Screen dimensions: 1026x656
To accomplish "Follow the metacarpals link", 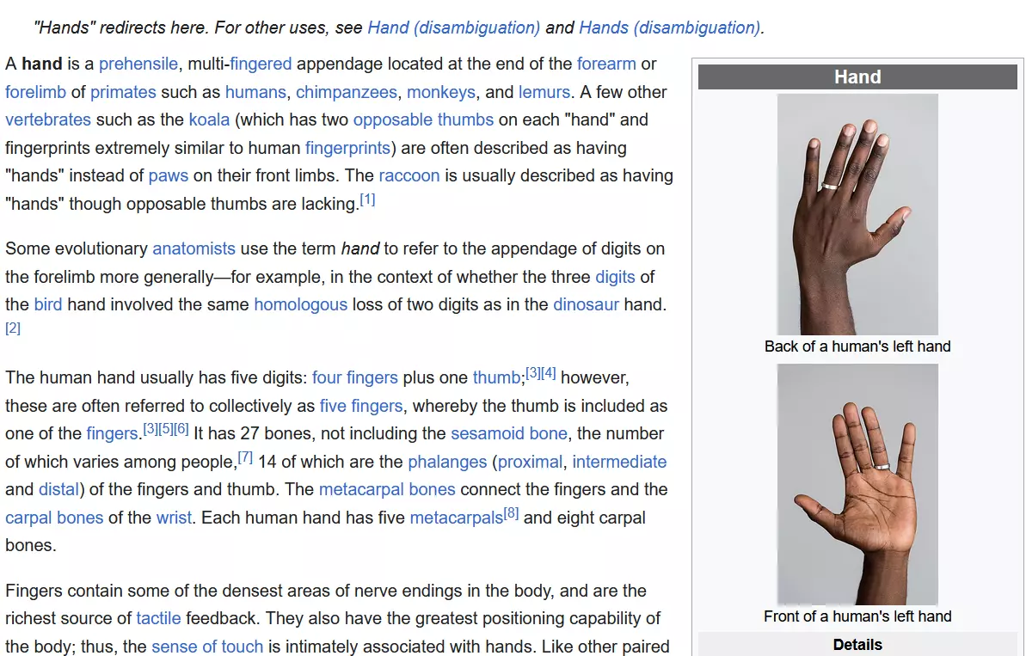I will (x=457, y=518).
